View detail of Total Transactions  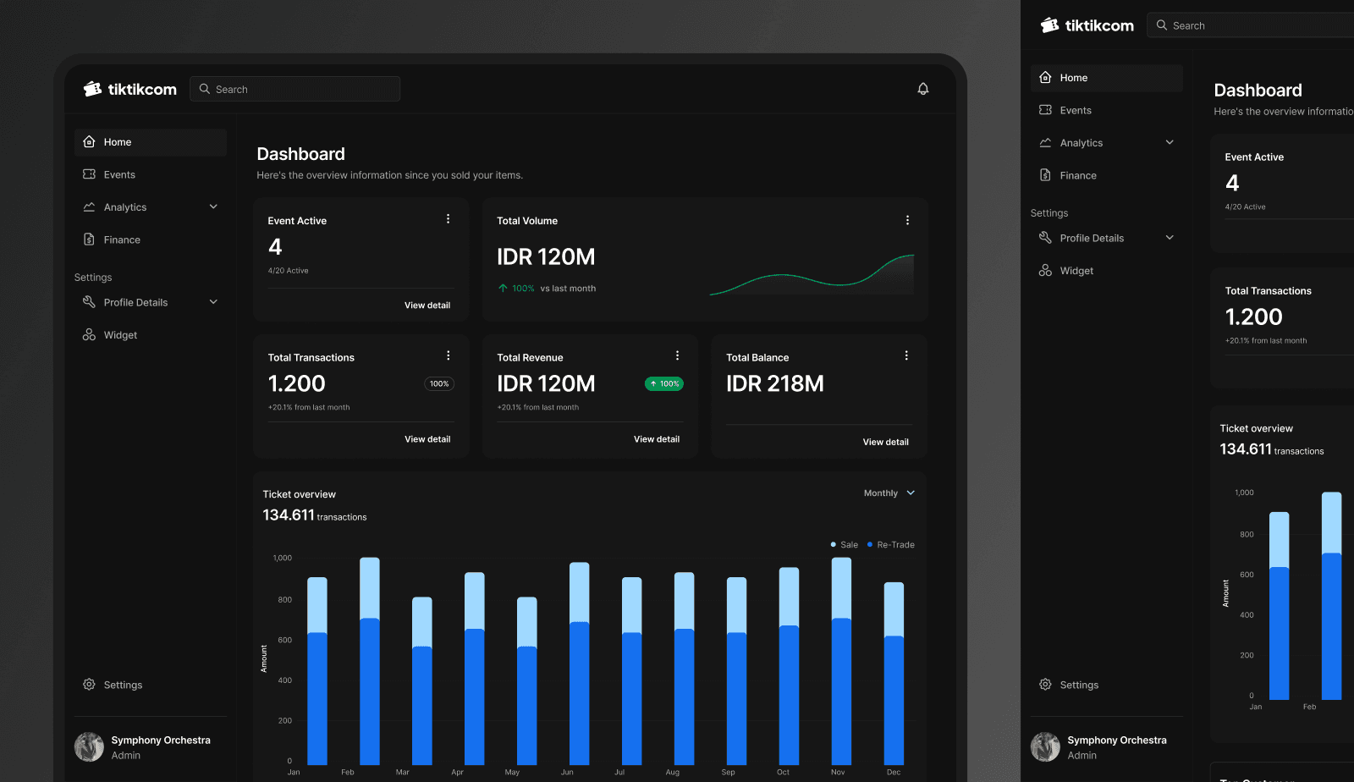(x=427, y=439)
